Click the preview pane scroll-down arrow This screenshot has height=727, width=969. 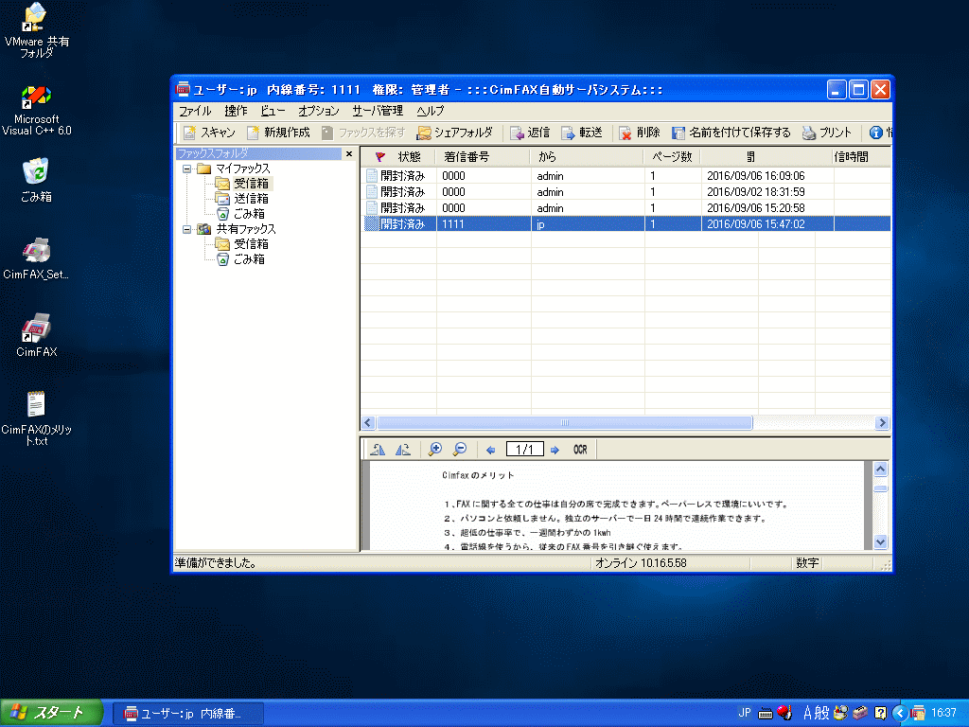pos(881,541)
